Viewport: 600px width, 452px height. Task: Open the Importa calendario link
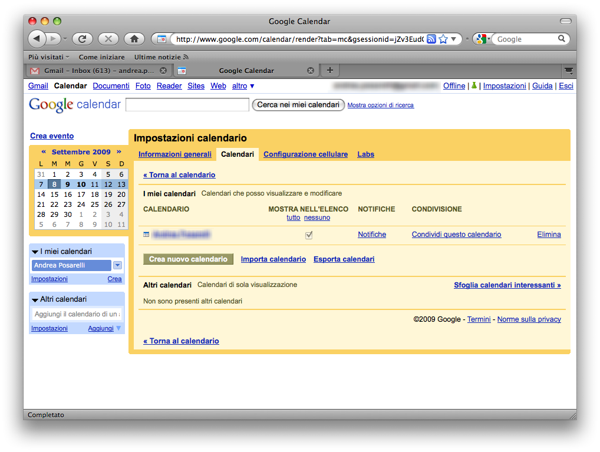[x=273, y=259]
